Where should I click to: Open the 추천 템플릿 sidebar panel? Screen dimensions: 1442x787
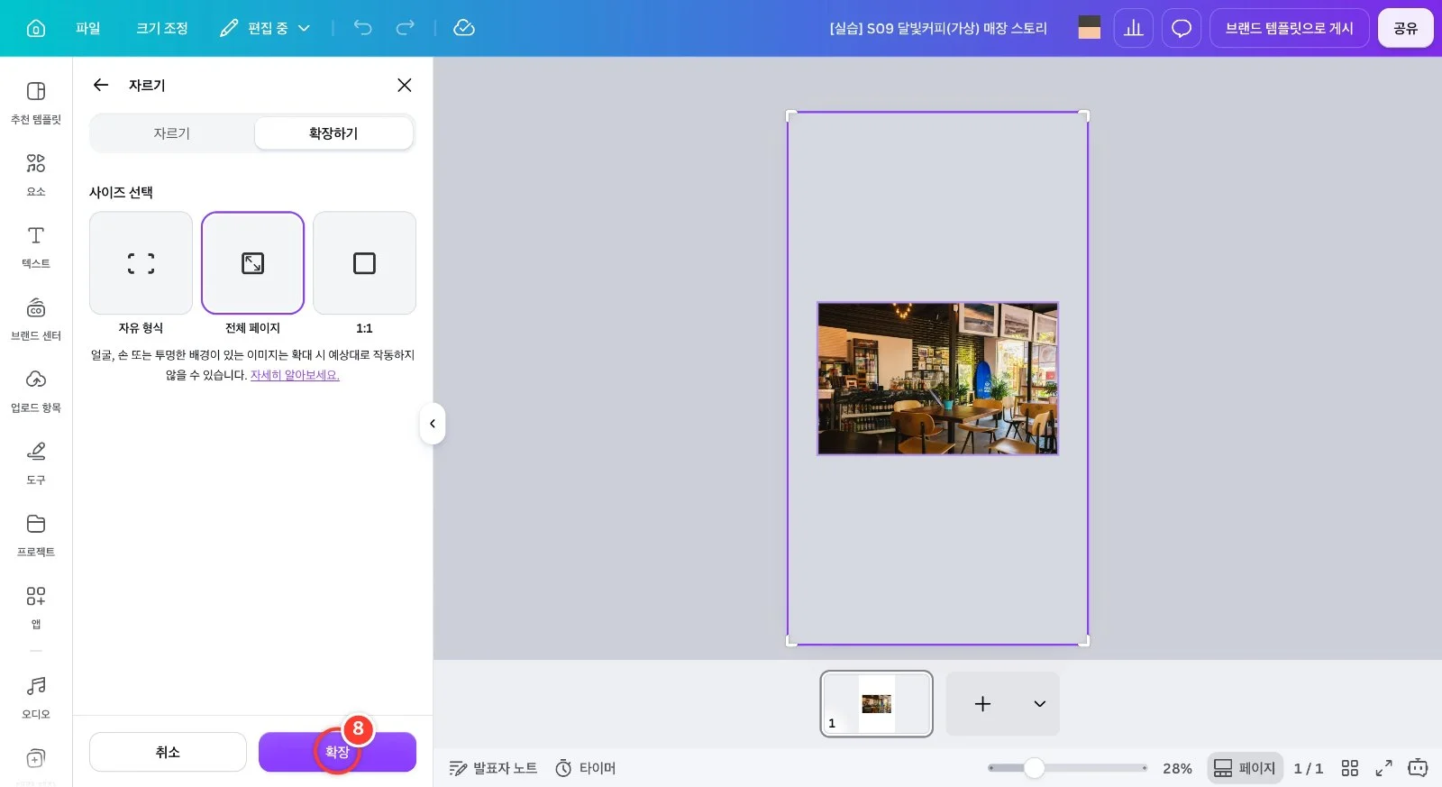tap(36, 103)
